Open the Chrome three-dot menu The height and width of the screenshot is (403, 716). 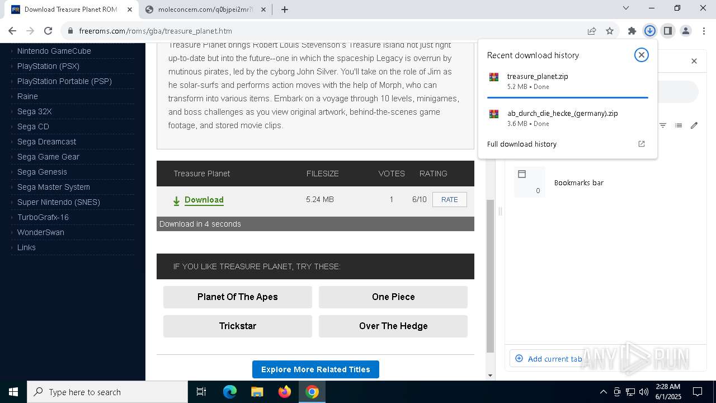pyautogui.click(x=703, y=31)
